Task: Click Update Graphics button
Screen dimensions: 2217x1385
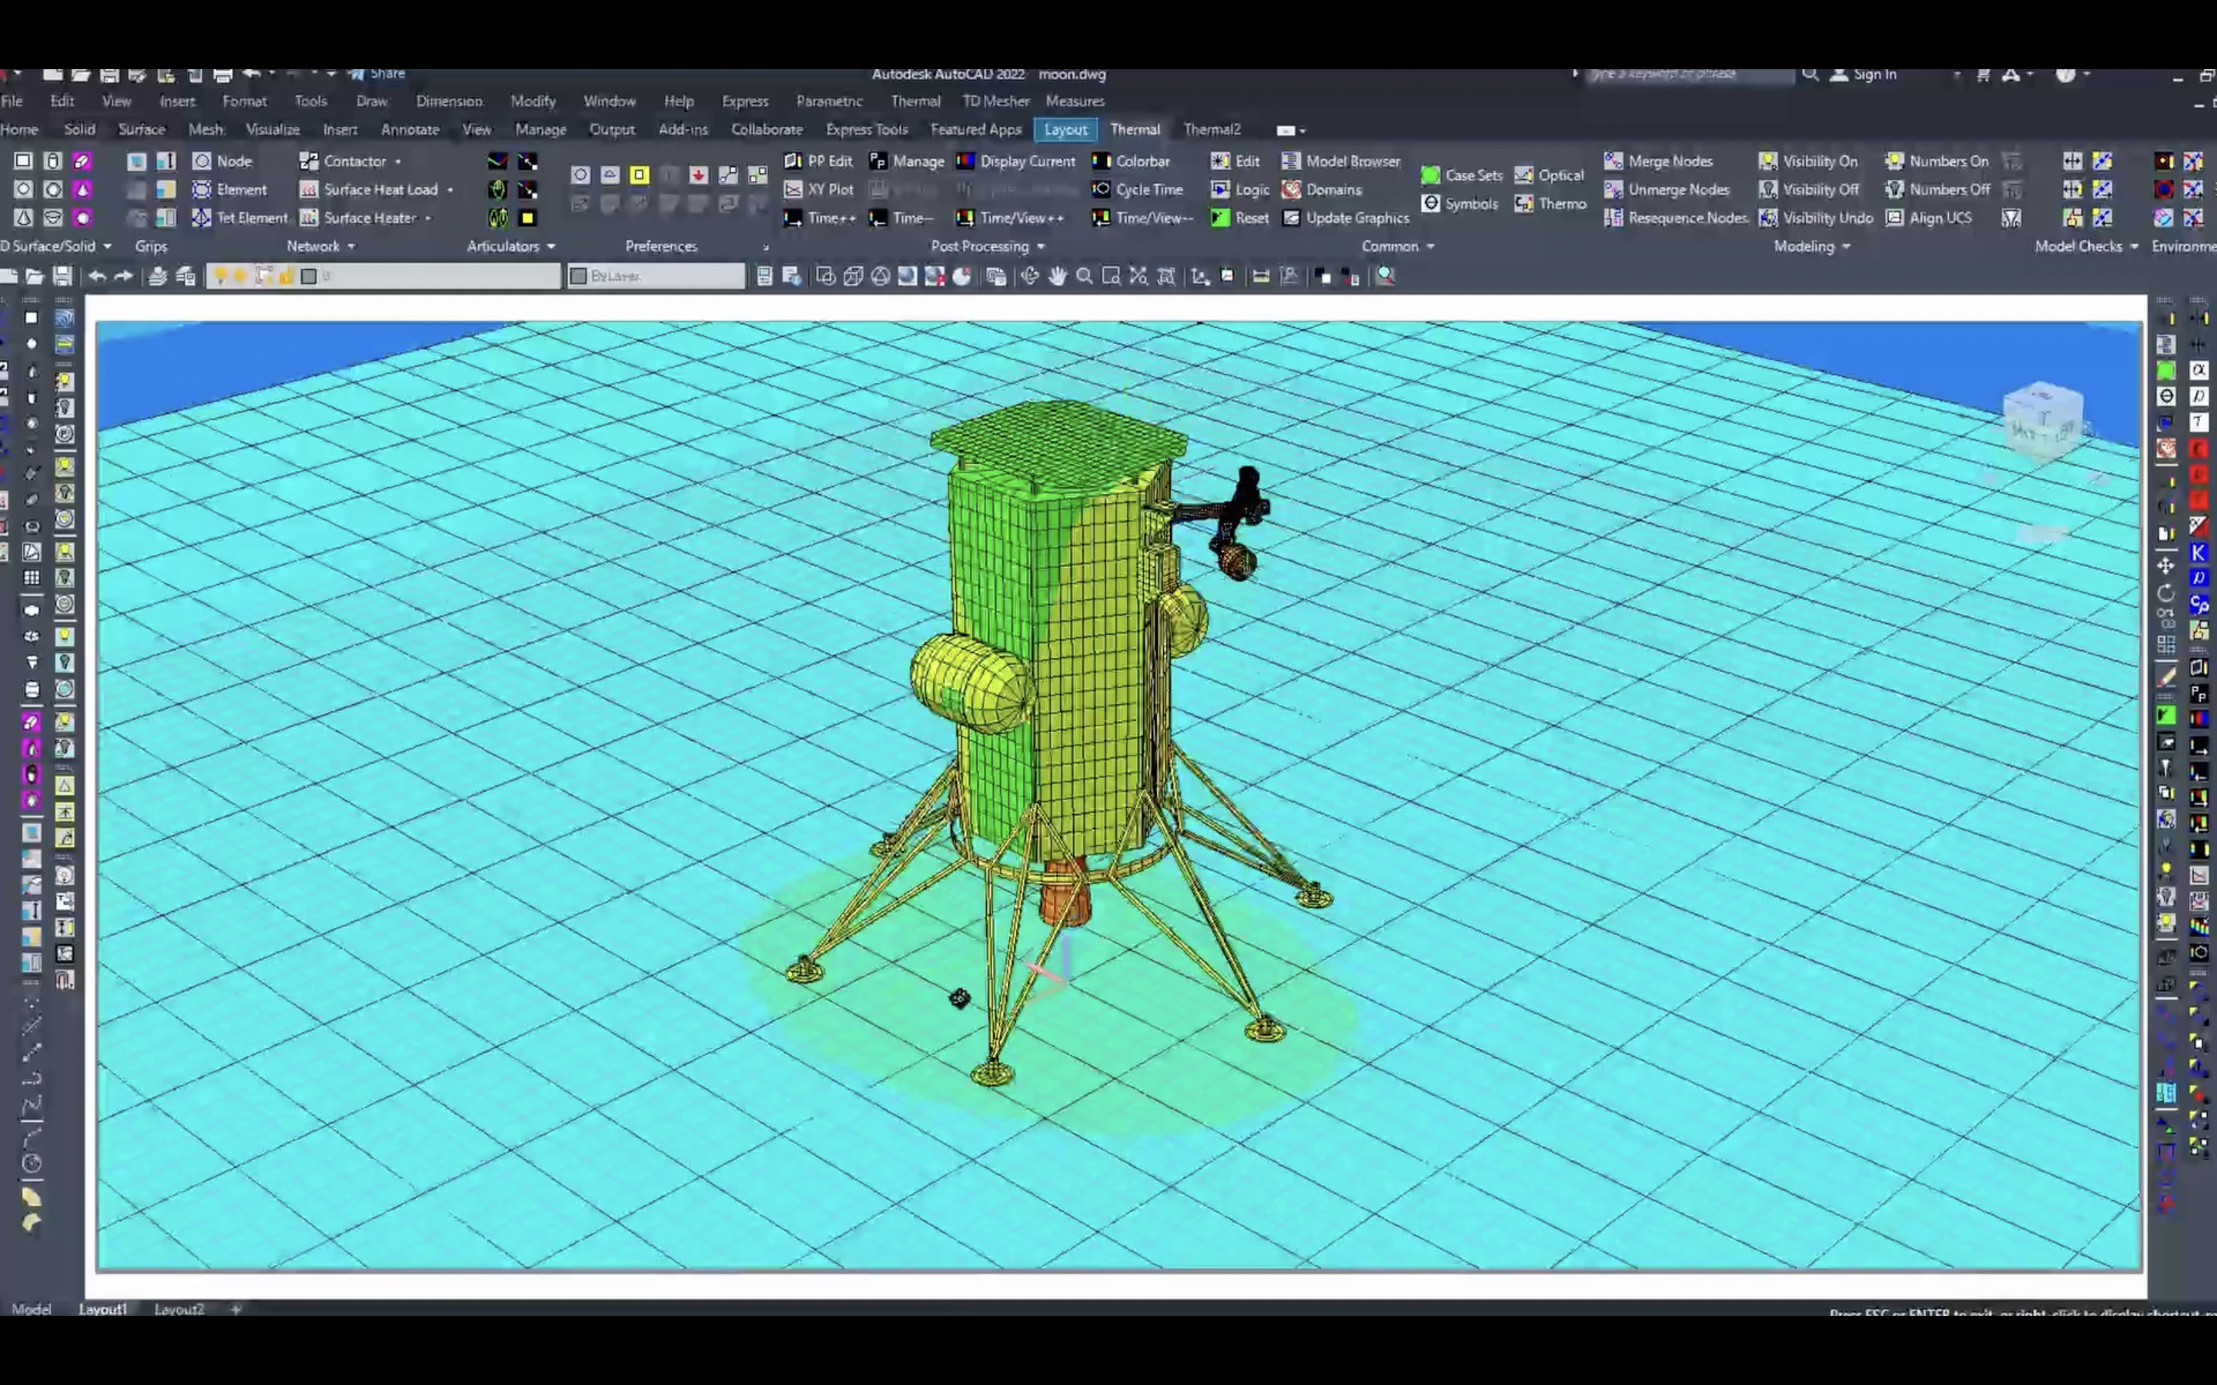Action: (1346, 218)
